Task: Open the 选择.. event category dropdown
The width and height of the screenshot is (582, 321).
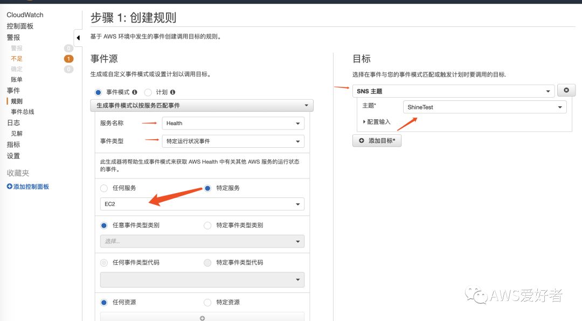Action: [202, 241]
